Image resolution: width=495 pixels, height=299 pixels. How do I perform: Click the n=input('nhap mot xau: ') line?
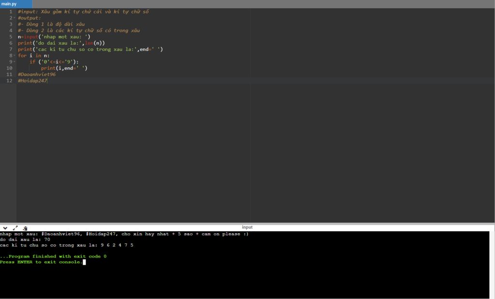pyautogui.click(x=54, y=37)
